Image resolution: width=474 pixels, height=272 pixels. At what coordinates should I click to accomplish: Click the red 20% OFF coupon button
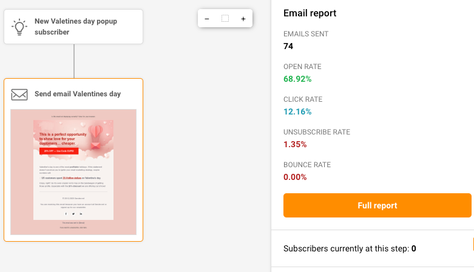click(59, 150)
